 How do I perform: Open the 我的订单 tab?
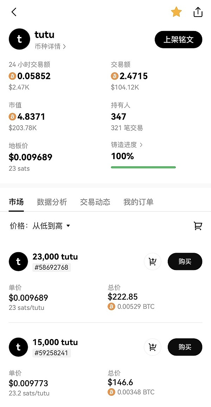(x=138, y=202)
